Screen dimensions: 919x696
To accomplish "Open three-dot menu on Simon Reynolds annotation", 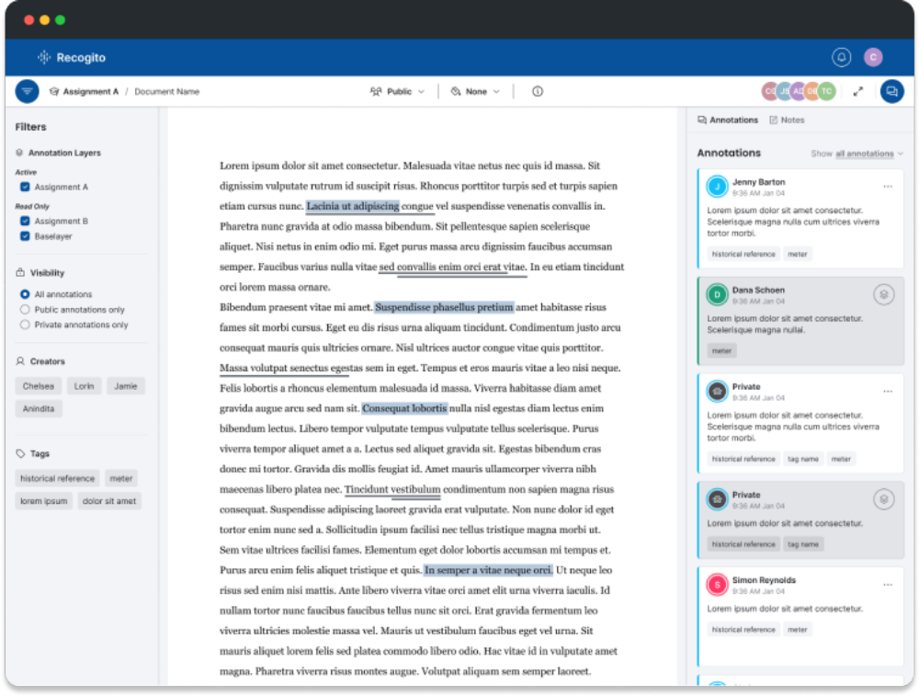I will pyautogui.click(x=887, y=585).
